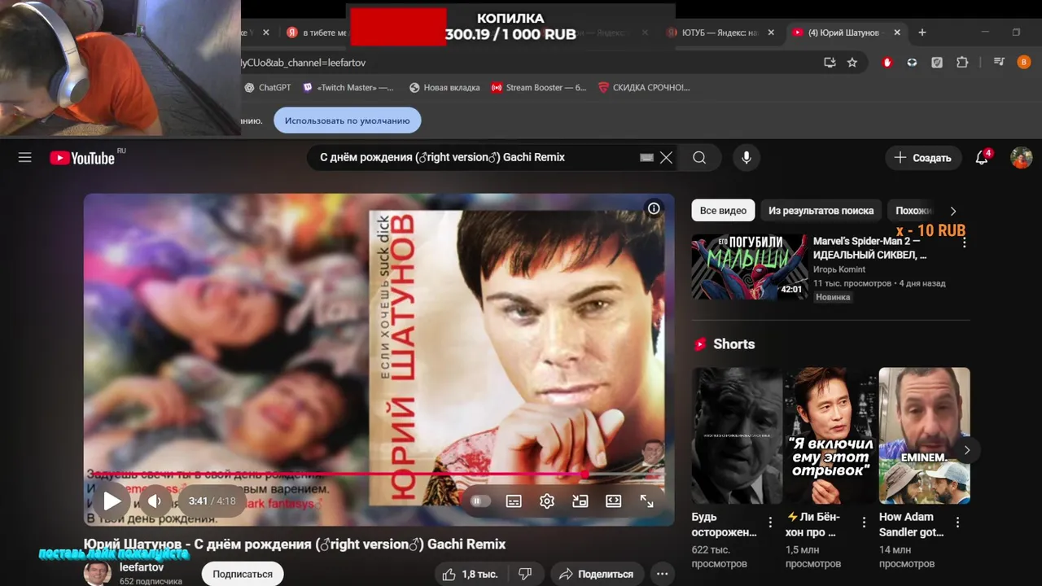This screenshot has height=586, width=1042.
Task: Bookmark page with the star icon
Action: pyautogui.click(x=852, y=63)
